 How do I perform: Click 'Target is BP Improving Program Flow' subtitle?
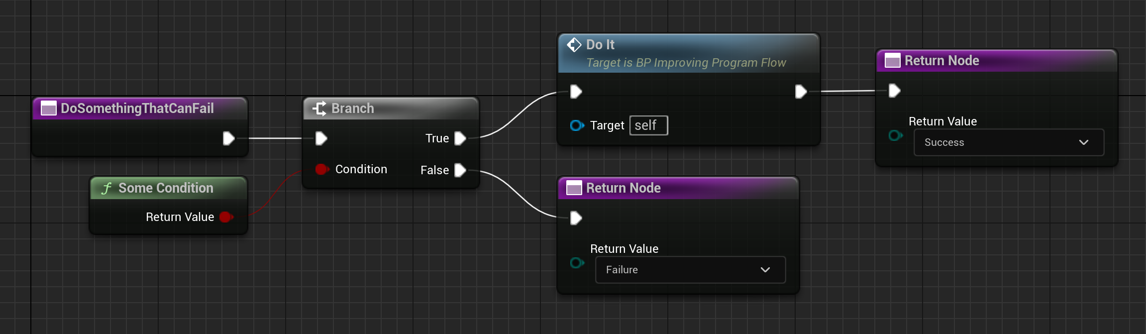[x=686, y=63]
